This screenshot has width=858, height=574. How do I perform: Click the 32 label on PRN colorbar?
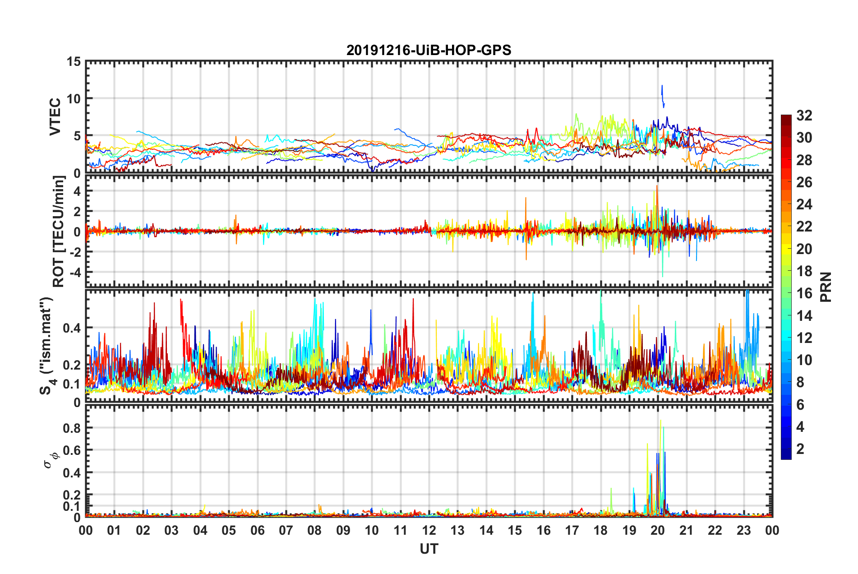point(804,116)
